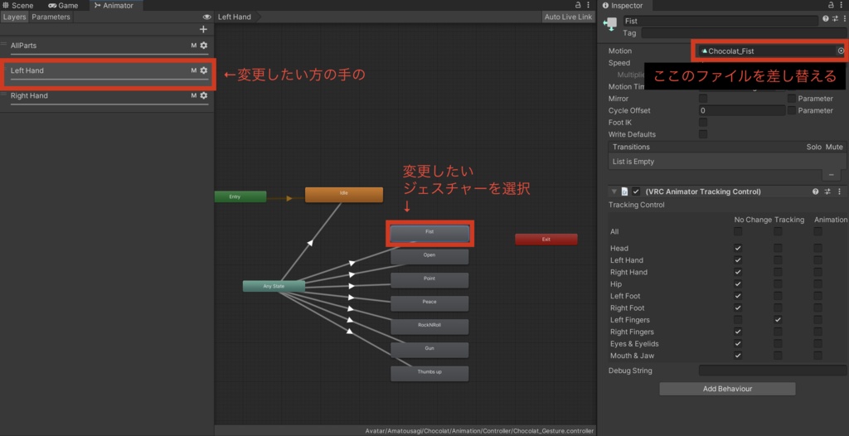Toggle the Write Defaults checkbox
Screen dimensions: 849x436
click(x=703, y=134)
